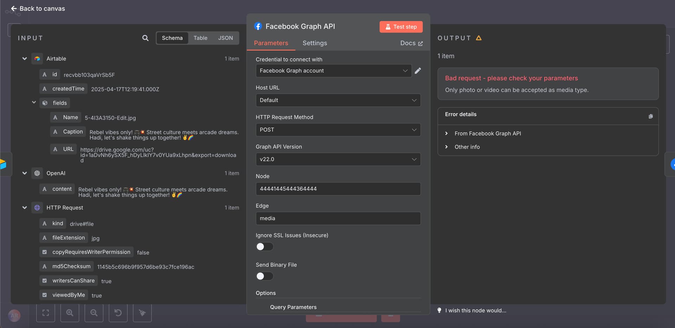This screenshot has width=675, height=328.
Task: Switch to the JSON view
Action: tap(225, 38)
